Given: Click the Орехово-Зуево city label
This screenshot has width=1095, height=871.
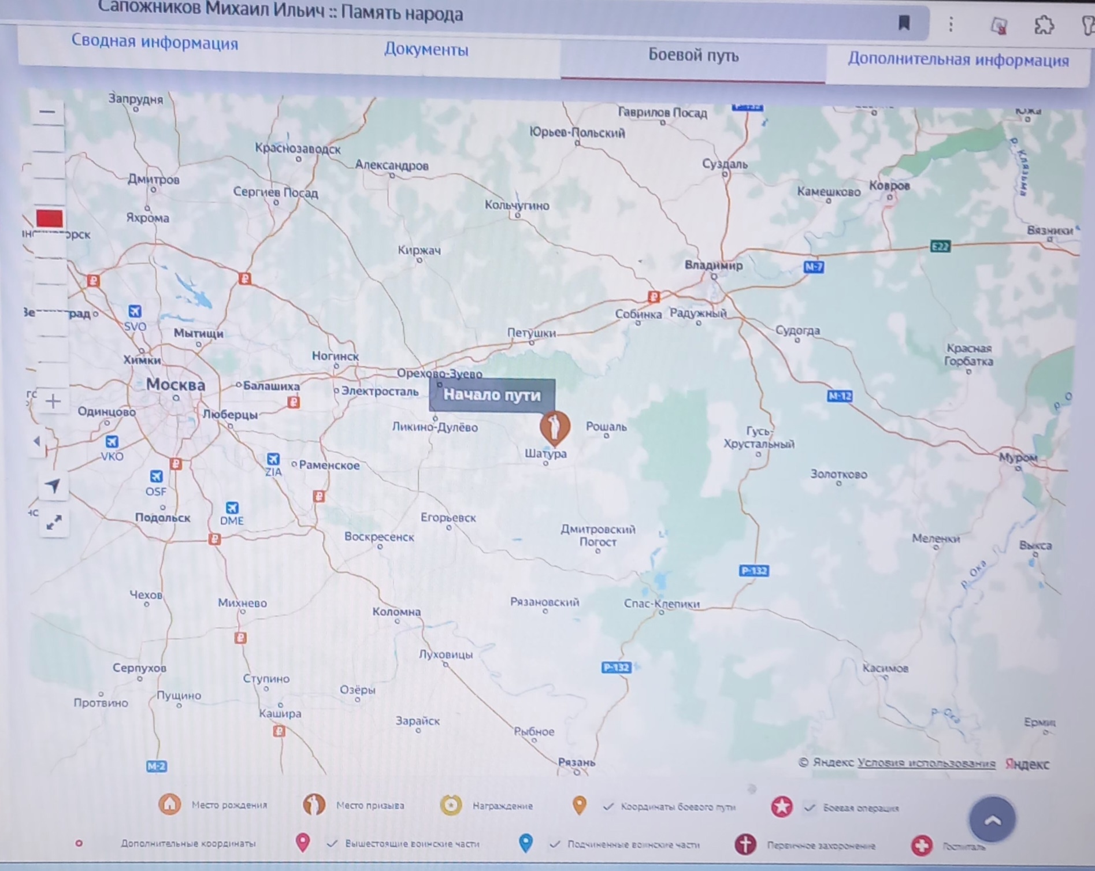Looking at the screenshot, I should point(439,373).
